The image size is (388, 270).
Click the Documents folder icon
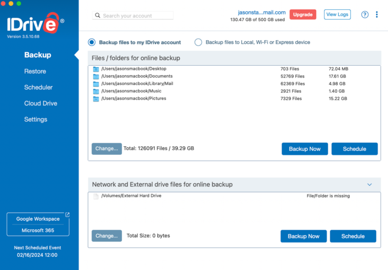pos(96,76)
